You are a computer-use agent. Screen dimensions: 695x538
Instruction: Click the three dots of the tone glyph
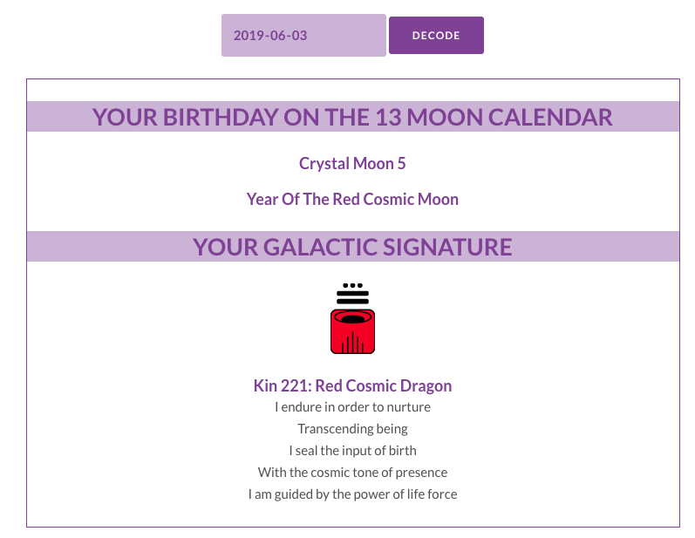(x=352, y=285)
